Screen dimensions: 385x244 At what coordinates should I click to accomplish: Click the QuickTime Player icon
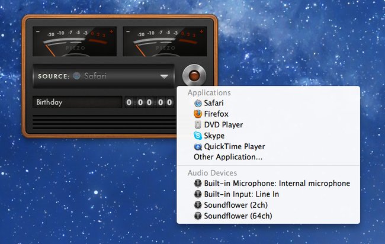pos(198,146)
